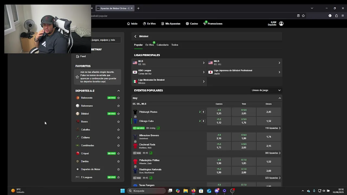
Task: Open MLB league row chevron arrow
Action: [204, 63]
